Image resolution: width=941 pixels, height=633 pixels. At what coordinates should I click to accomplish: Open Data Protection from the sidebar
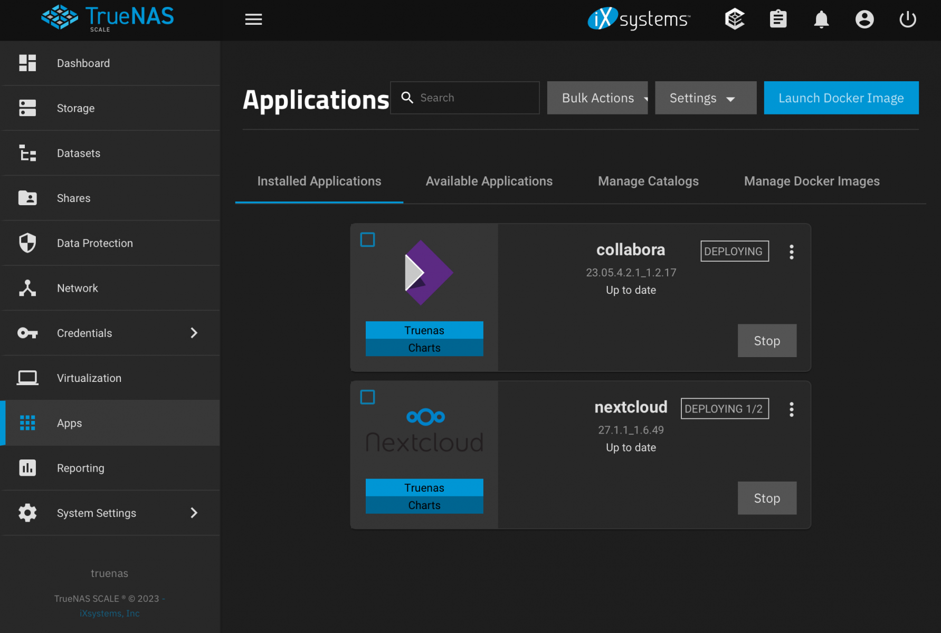tap(110, 243)
